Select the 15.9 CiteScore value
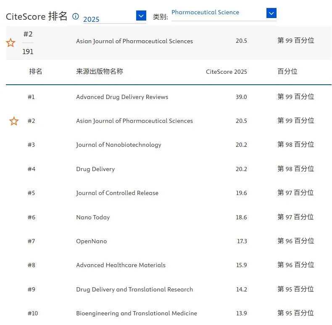The width and height of the screenshot is (332, 325). point(241,265)
